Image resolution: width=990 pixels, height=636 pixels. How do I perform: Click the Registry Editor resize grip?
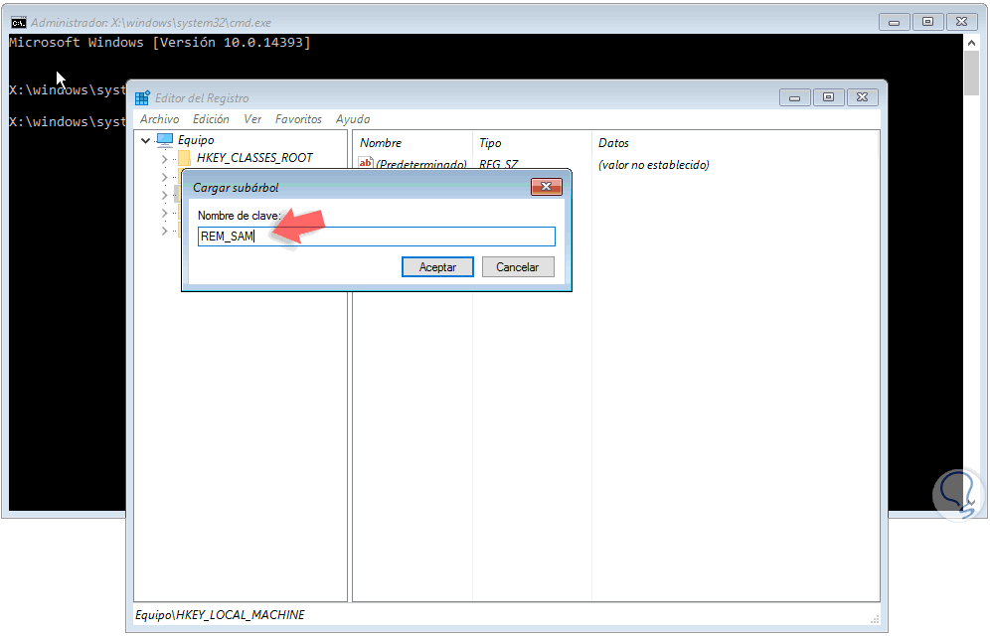tap(875, 619)
